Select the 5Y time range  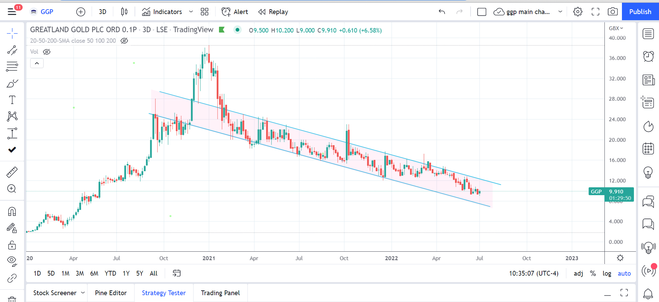pyautogui.click(x=139, y=273)
